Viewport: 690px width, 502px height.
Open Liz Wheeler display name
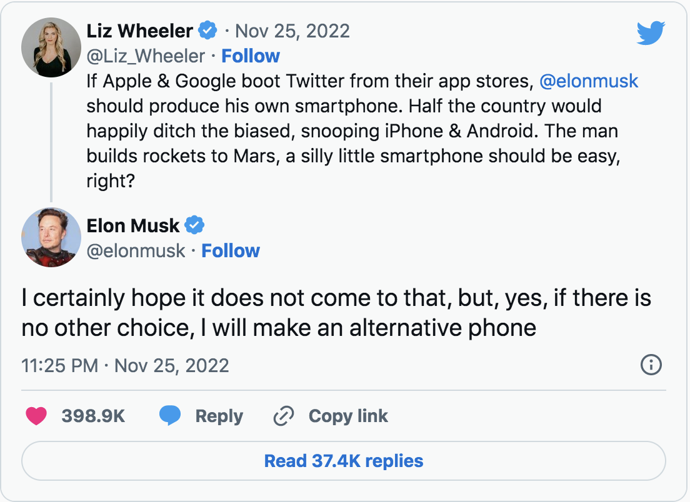(141, 30)
